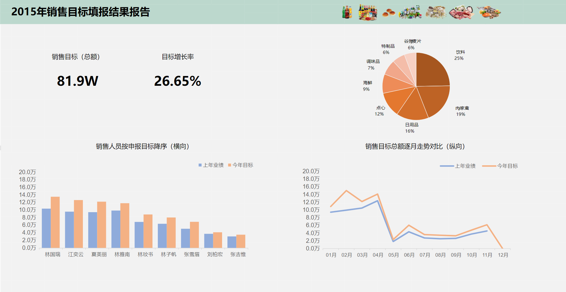
Task: Click the 夏美丽 axis label
Action: 99,254
